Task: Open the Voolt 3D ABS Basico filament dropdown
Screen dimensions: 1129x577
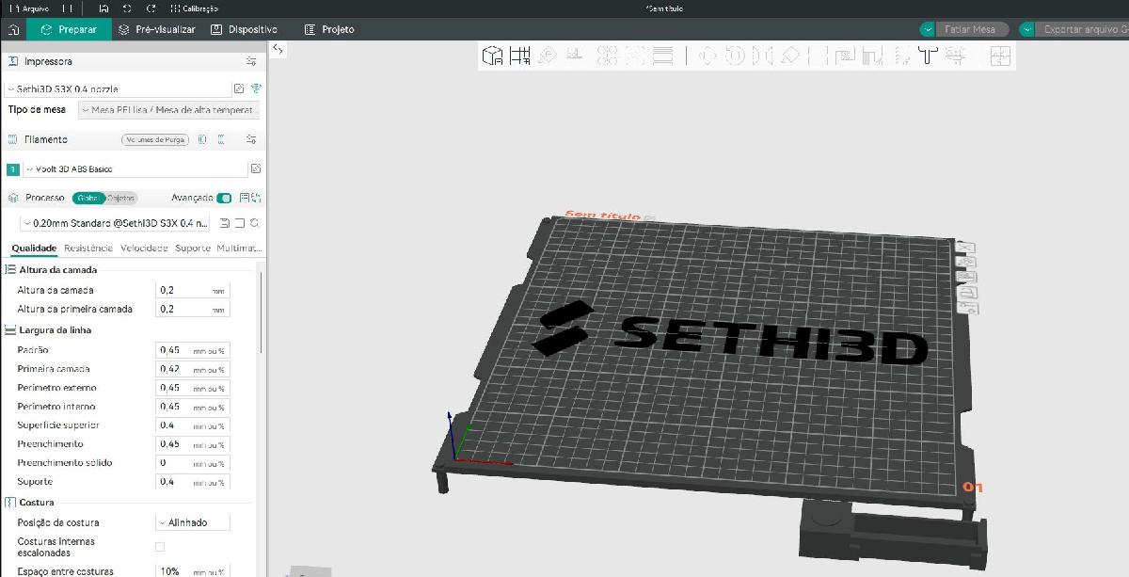Action: [x=132, y=169]
